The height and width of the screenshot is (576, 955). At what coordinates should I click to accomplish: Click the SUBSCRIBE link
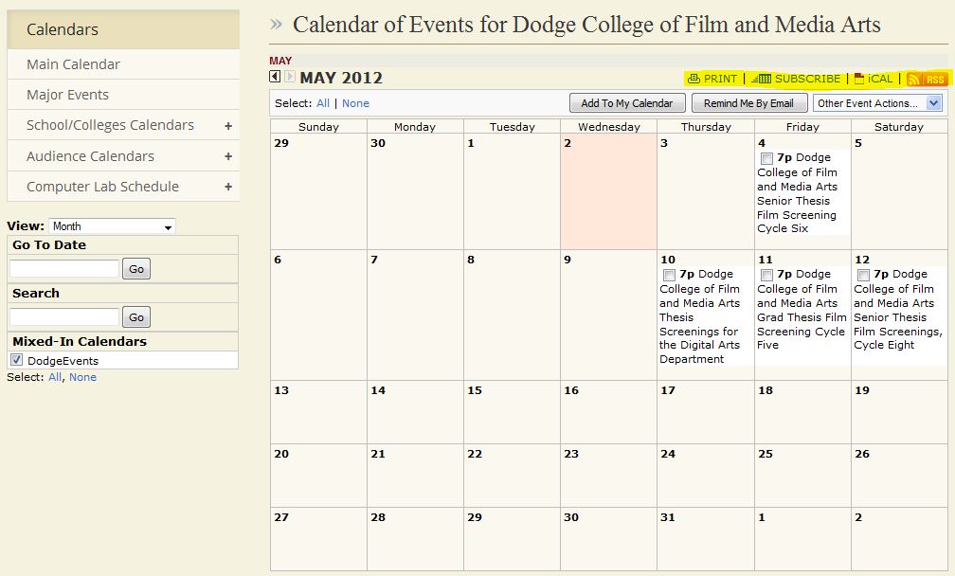click(x=807, y=79)
